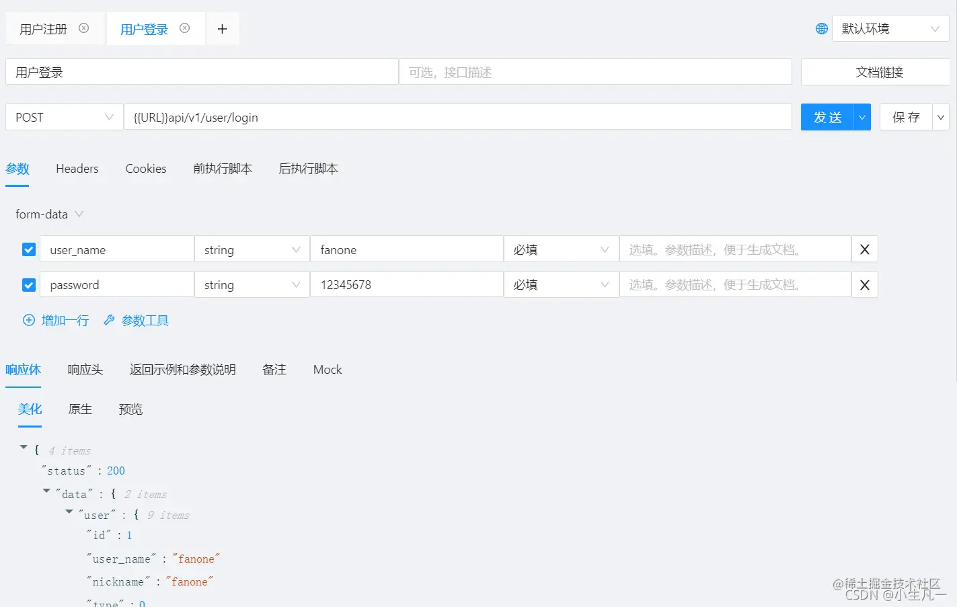Open a new request tab with plus icon
Viewport: 957px width, 607px height.
(222, 28)
